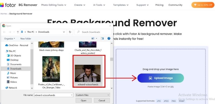
Task: Click the Up one level arrow
Action: (x=18, y=32)
